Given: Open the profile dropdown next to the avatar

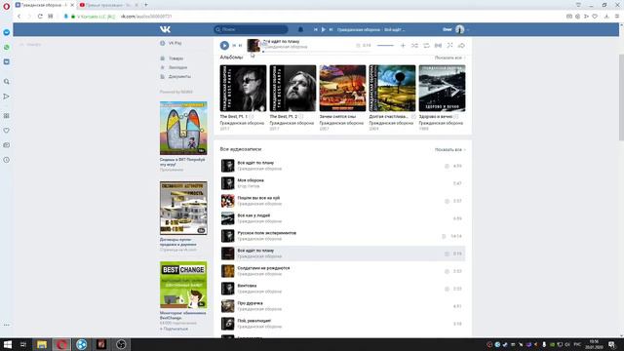Looking at the screenshot, I should pos(468,29).
